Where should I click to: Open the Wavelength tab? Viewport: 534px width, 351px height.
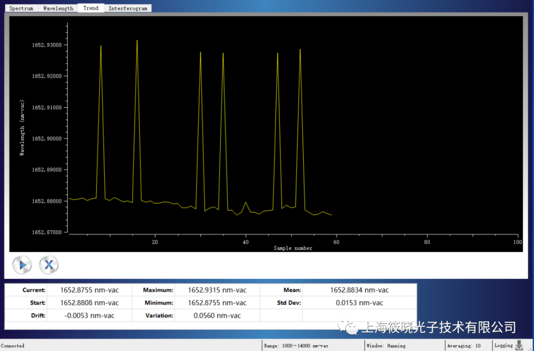tap(58, 8)
